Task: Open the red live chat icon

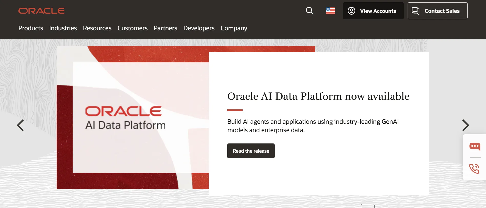Action: point(474,146)
